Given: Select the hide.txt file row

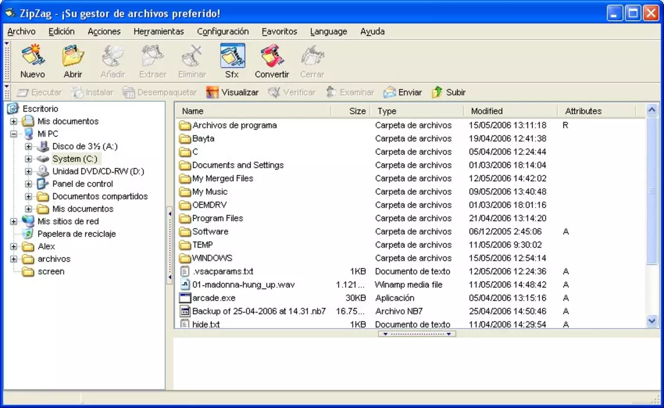Looking at the screenshot, I should [410, 324].
